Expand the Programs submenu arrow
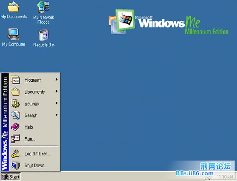237x181 pixels. (x=56, y=79)
